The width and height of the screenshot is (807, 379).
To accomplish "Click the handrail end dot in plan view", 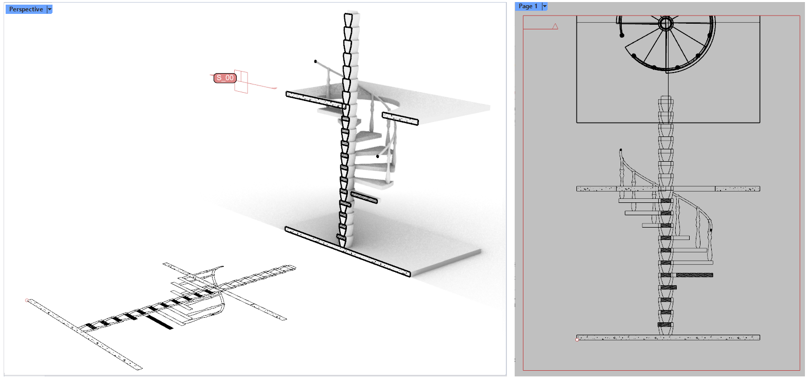I will pyautogui.click(x=622, y=36).
